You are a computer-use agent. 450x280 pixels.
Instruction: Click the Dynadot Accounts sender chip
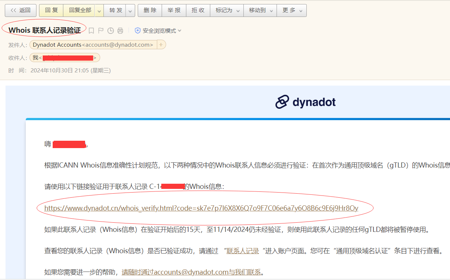pos(93,44)
